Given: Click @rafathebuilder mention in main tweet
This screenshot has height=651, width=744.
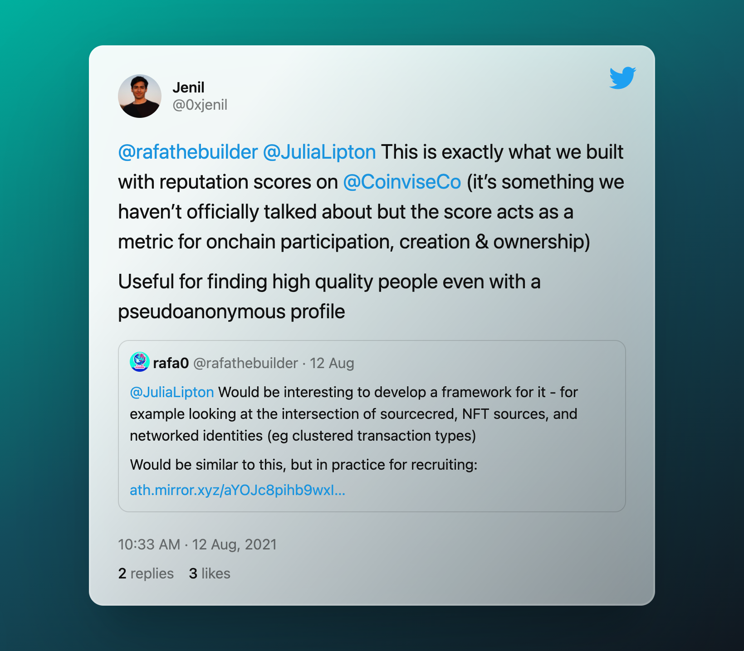Looking at the screenshot, I should [188, 152].
